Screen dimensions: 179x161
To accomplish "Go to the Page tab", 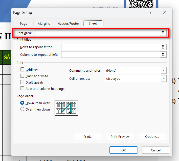I will pos(24,23).
